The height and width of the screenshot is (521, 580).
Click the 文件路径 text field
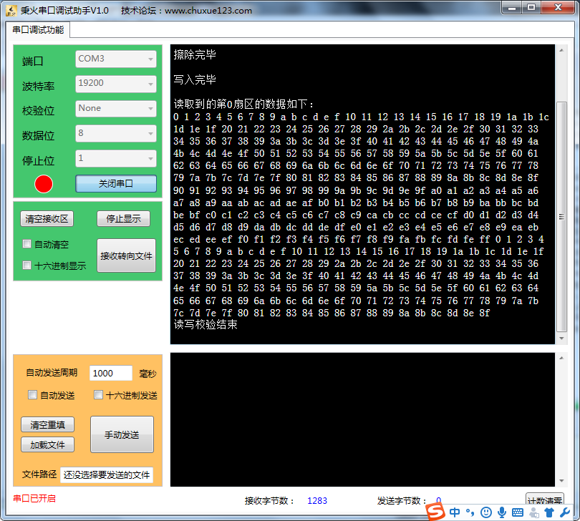tap(107, 474)
